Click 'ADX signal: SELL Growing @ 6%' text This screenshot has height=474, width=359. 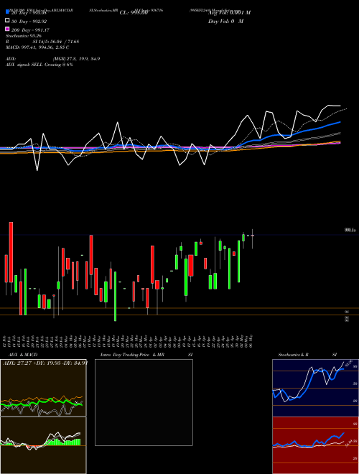point(39,65)
